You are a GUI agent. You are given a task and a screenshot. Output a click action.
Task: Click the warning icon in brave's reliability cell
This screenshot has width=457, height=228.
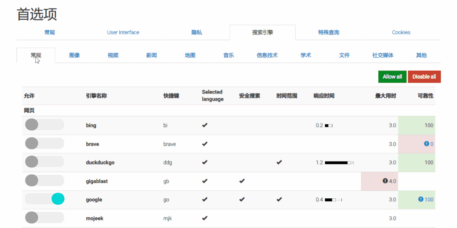pos(427,143)
